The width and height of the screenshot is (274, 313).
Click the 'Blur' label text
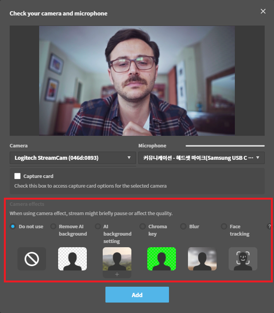(194, 227)
